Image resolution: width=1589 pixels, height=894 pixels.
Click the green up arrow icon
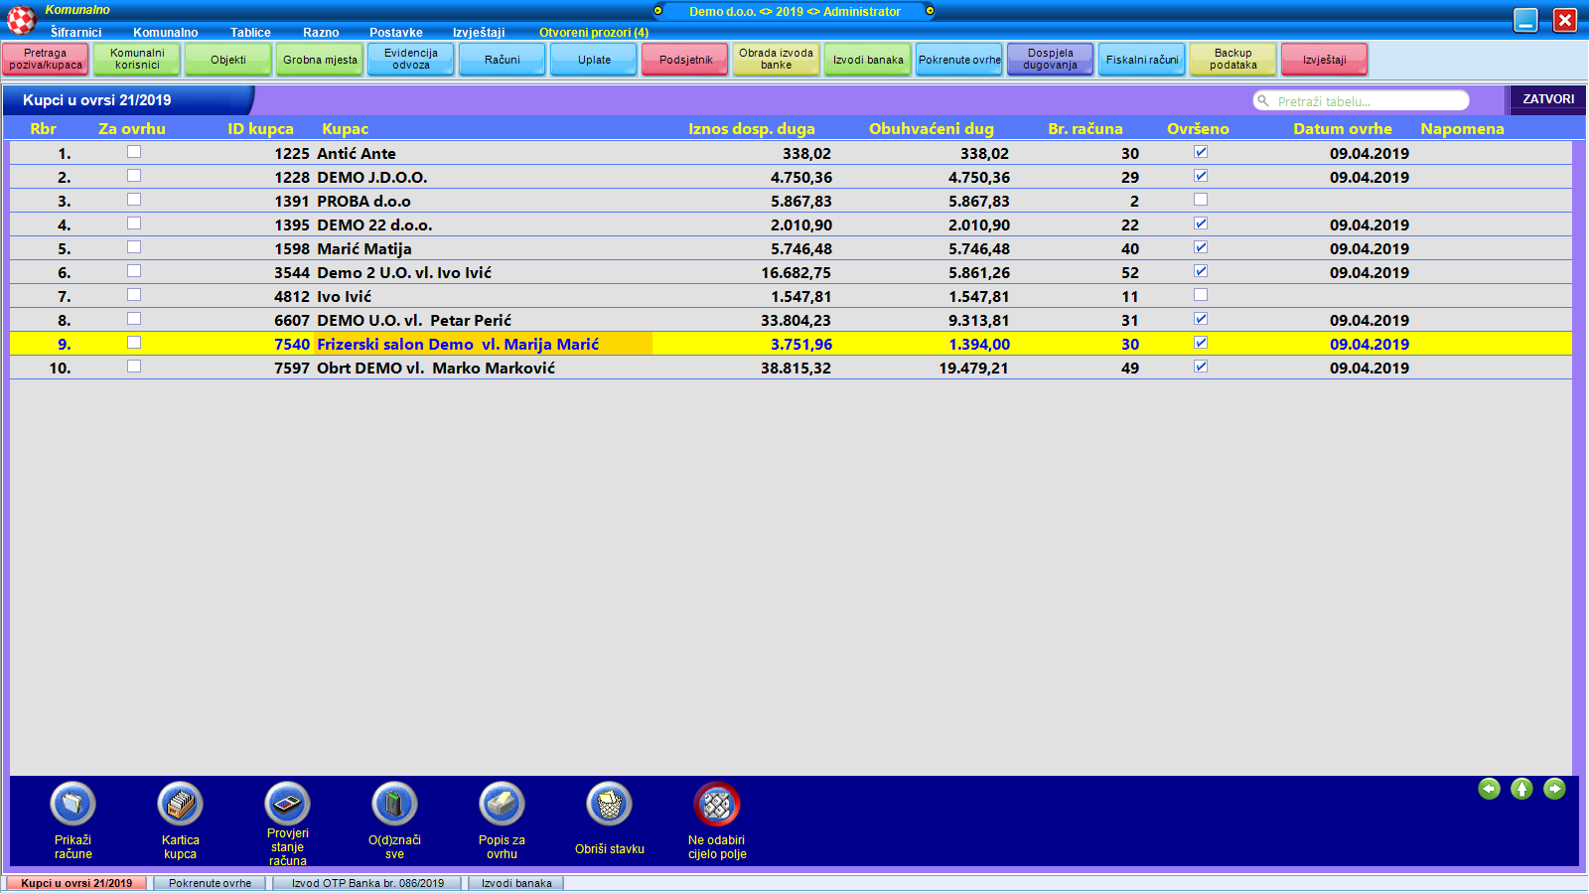coord(1521,789)
